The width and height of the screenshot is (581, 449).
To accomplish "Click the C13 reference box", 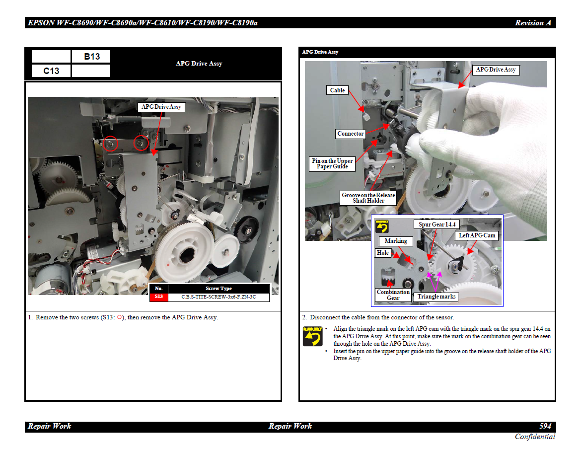I will pyautogui.click(x=51, y=71).
